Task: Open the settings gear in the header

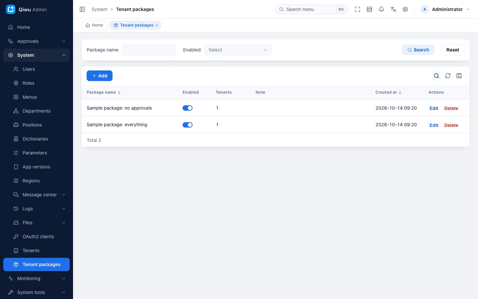Action: point(405,9)
